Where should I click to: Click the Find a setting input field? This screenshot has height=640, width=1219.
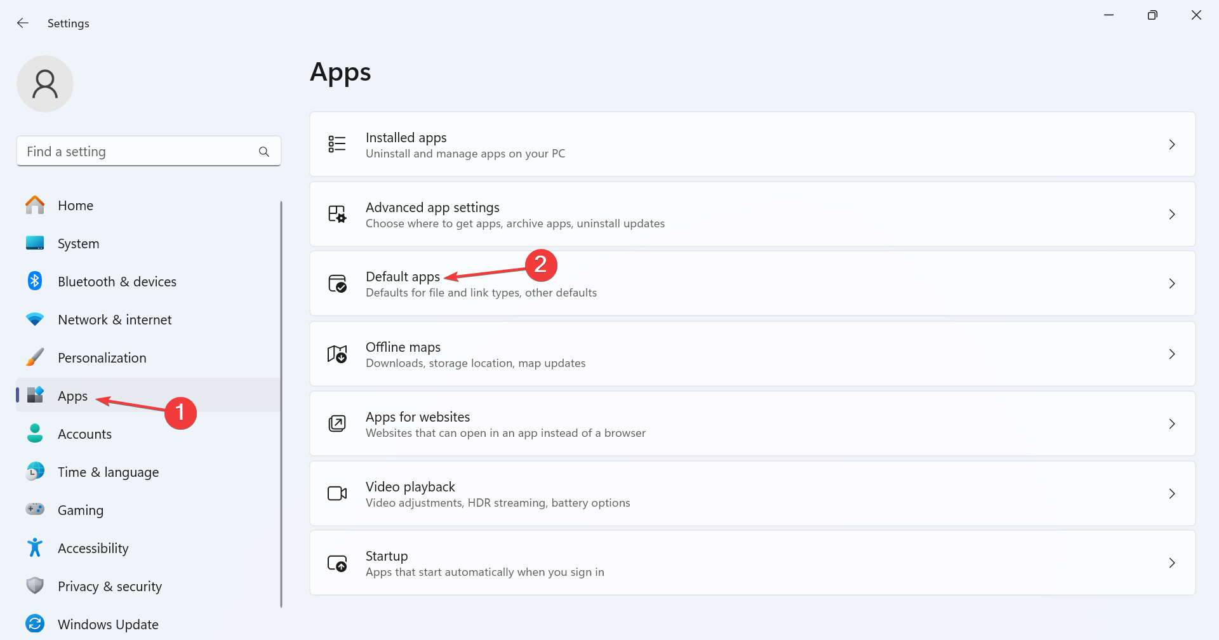pos(127,151)
